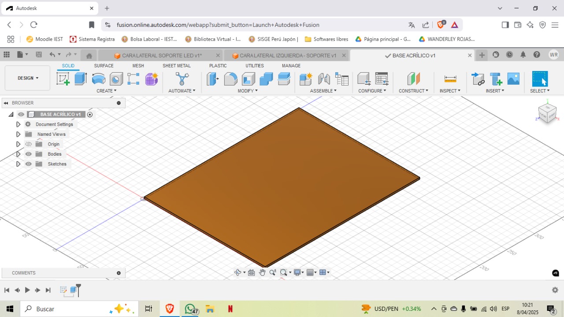Open the ASSEMBLE menu label
This screenshot has width=564, height=317.
point(323,91)
